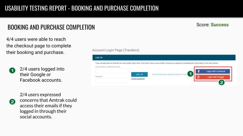Select the Booking and Purchase Completion heading
The image size is (243, 136).
(x=51, y=27)
